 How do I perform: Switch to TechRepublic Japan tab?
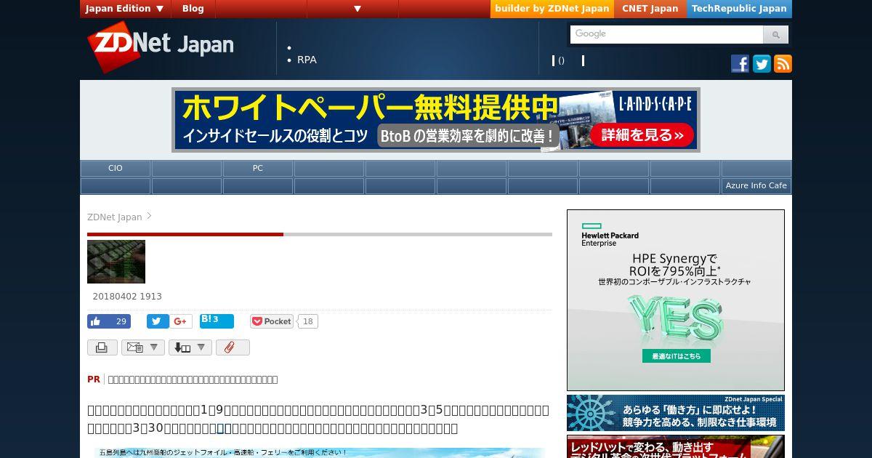point(739,9)
